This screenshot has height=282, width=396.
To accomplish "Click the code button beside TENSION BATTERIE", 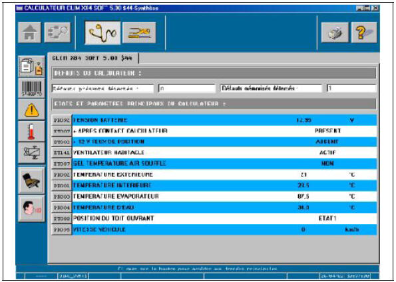I will 62,120.
